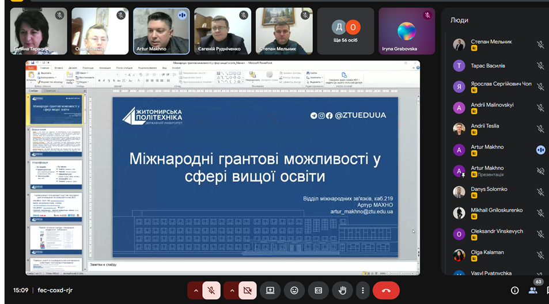Expand microphone audio settings arrow
The width and height of the screenshot is (549, 304).
click(x=196, y=290)
